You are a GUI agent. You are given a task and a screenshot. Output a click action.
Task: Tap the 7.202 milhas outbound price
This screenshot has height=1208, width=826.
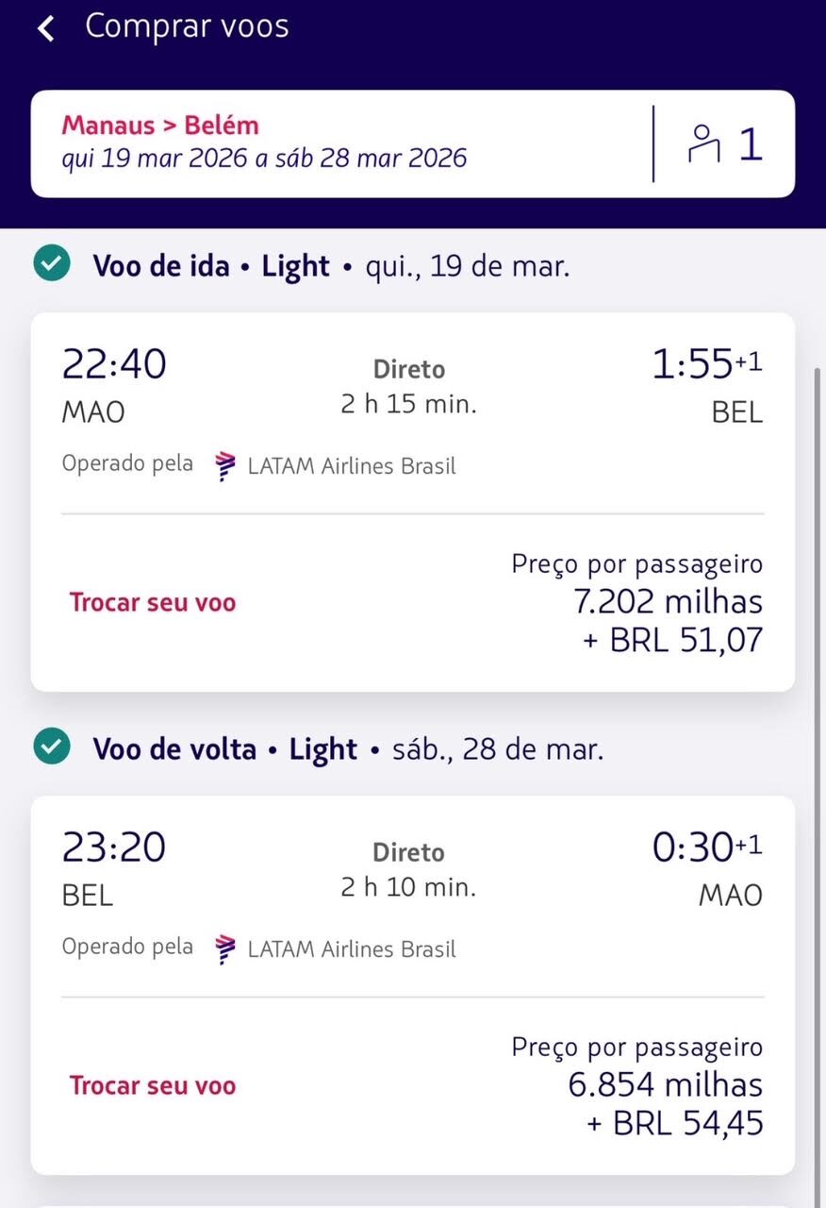tap(668, 601)
